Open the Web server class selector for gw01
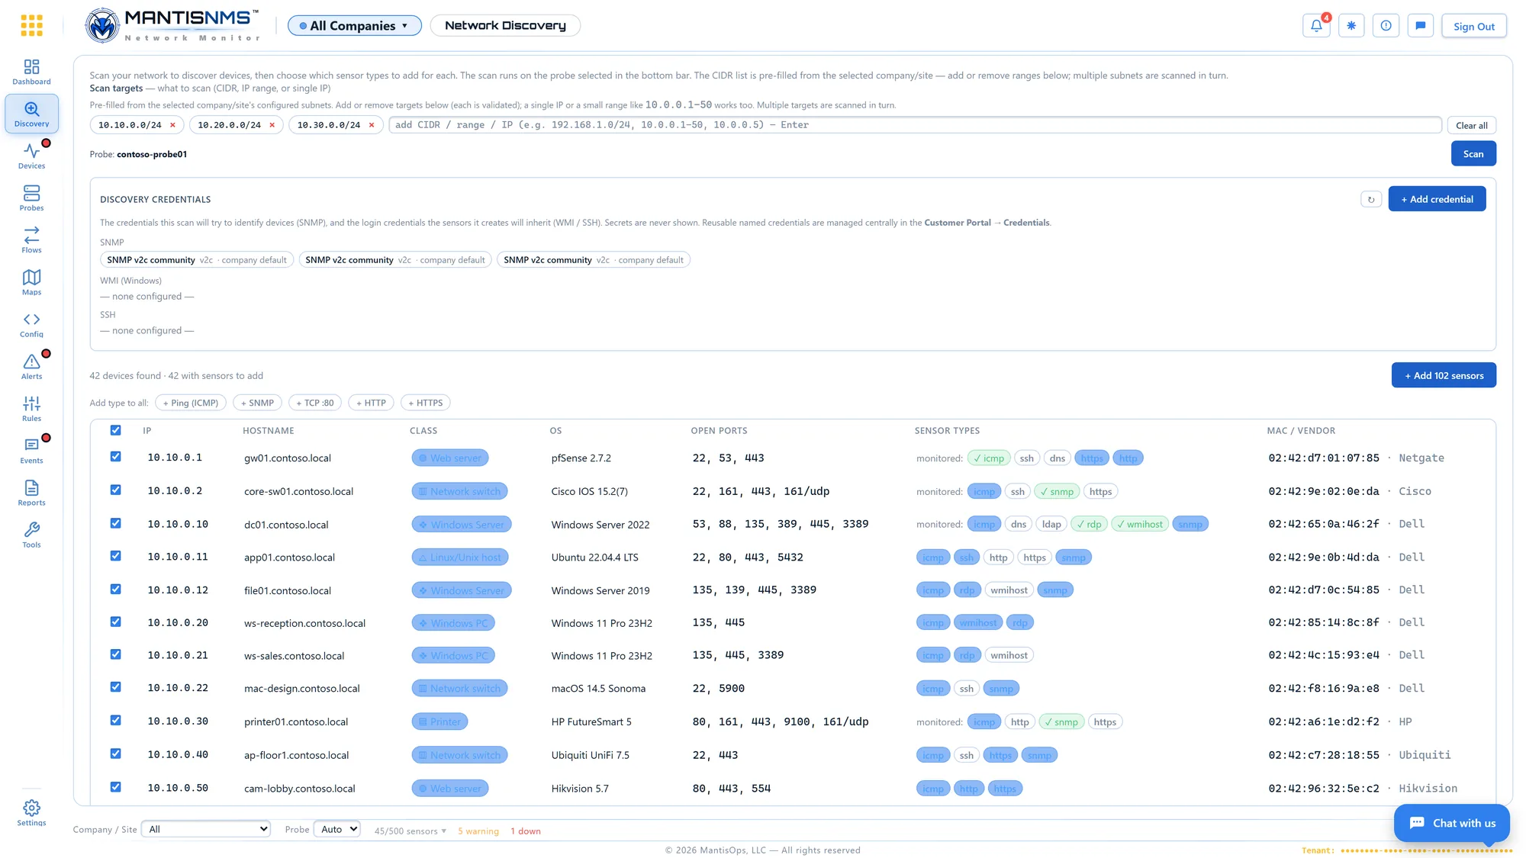The image size is (1526, 858). (450, 458)
